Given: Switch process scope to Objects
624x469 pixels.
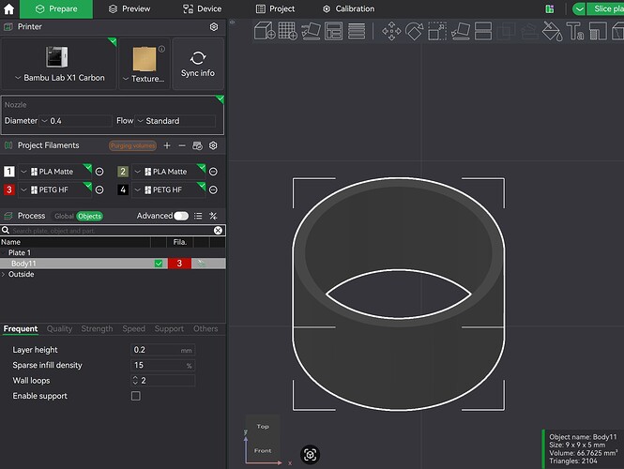Looking at the screenshot, I should 89,216.
